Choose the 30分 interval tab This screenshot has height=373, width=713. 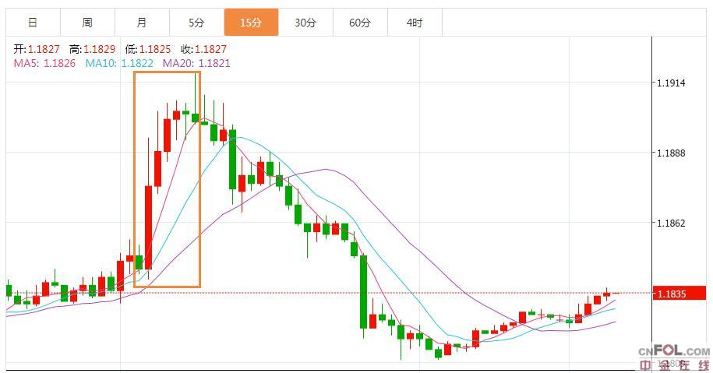point(305,23)
